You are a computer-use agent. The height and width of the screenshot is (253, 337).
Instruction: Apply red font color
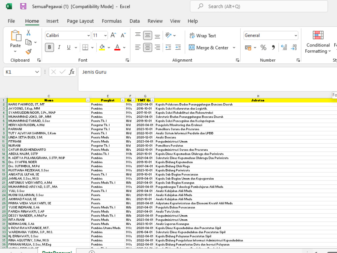pyautogui.click(x=117, y=47)
